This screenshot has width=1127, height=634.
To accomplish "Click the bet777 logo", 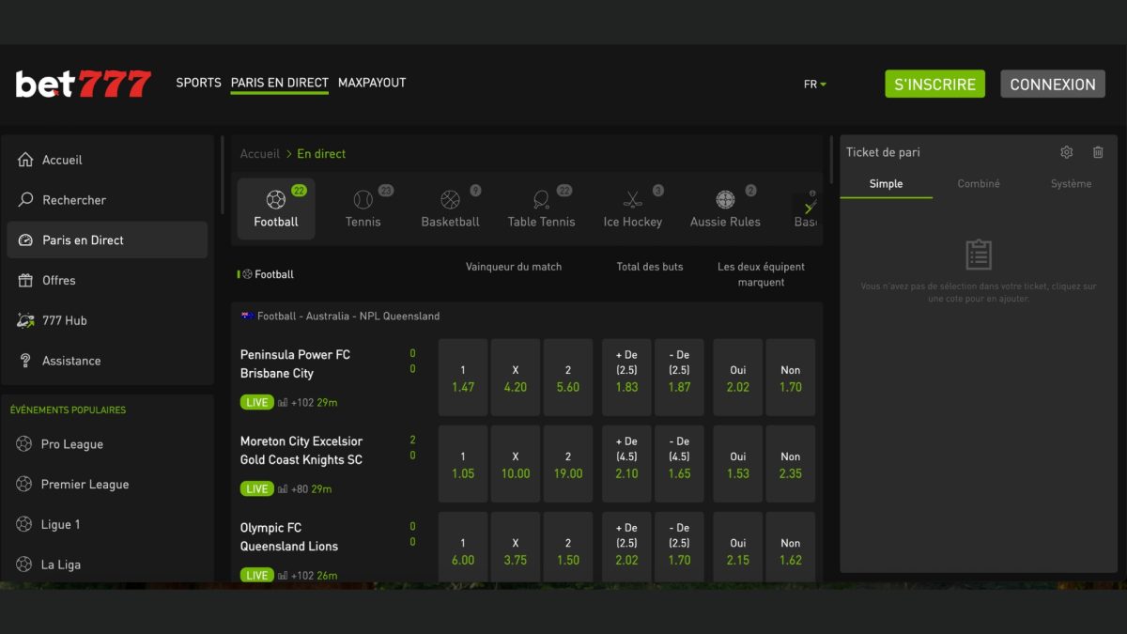I will [83, 84].
